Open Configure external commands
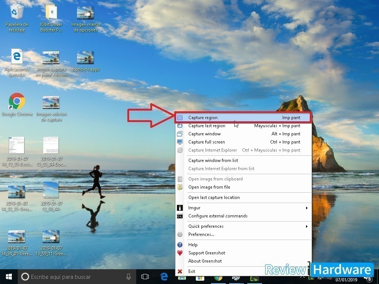379x284 pixels. pyautogui.click(x=243, y=216)
